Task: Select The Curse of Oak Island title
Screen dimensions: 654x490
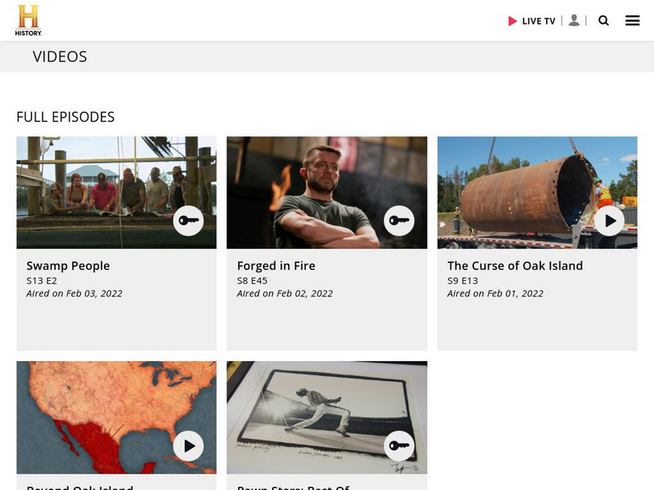Action: click(515, 266)
